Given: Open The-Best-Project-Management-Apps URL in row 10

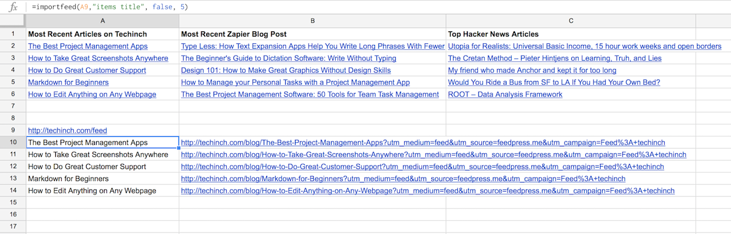Looking at the screenshot, I should coord(423,143).
